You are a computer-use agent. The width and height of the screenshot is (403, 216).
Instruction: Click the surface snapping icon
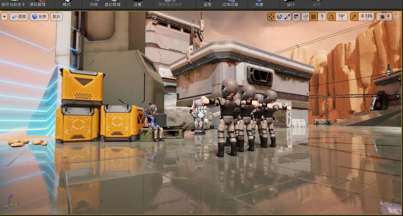305,17
